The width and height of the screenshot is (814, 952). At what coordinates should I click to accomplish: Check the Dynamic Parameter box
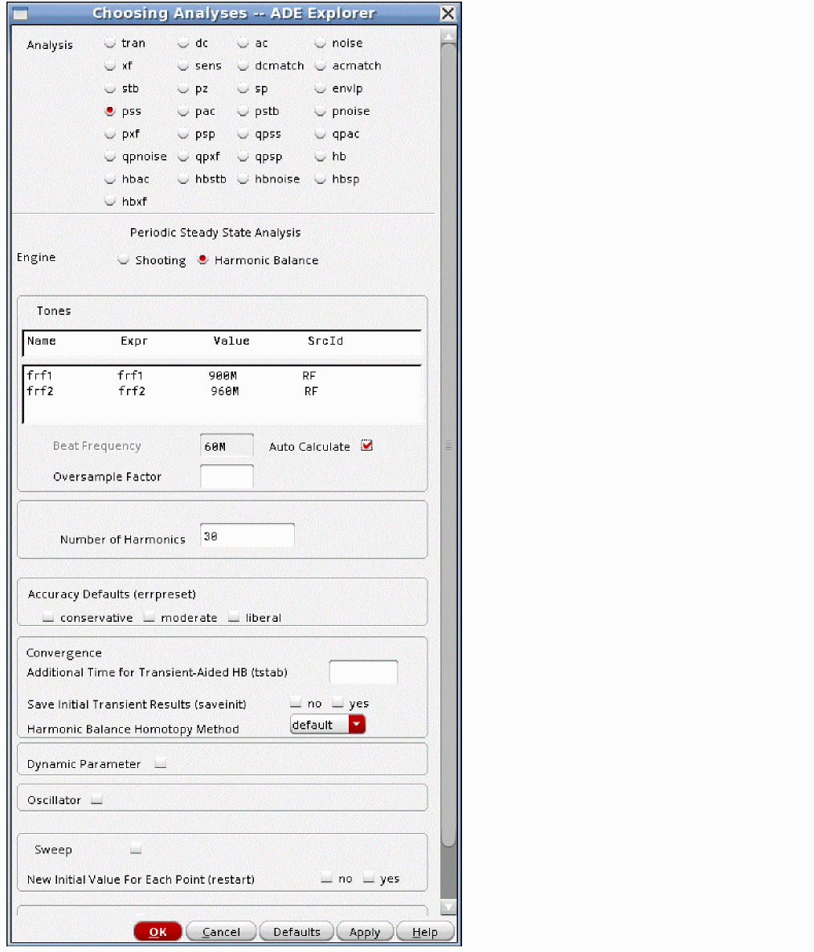(x=161, y=764)
